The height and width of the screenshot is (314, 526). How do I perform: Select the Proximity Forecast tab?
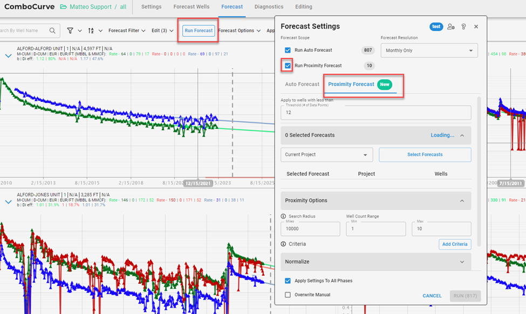click(360, 85)
